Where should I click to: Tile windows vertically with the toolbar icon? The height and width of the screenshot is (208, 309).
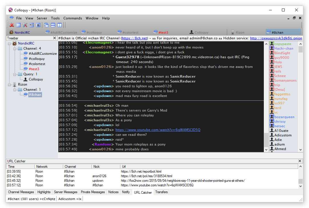tap(59, 25)
